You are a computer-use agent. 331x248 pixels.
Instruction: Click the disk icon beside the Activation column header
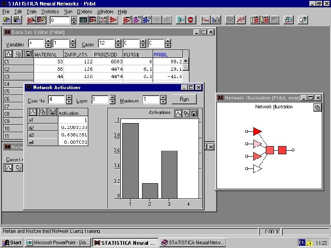[53, 112]
